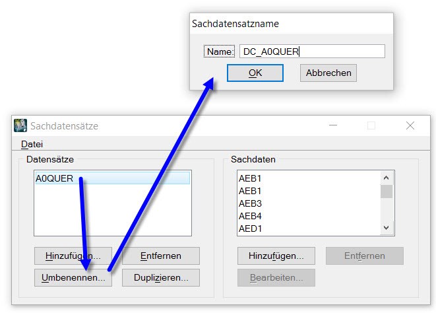Viewport: 436px width, 313px height.
Task: Click Sachdaten list scroll-down arrow
Action: tap(387, 228)
